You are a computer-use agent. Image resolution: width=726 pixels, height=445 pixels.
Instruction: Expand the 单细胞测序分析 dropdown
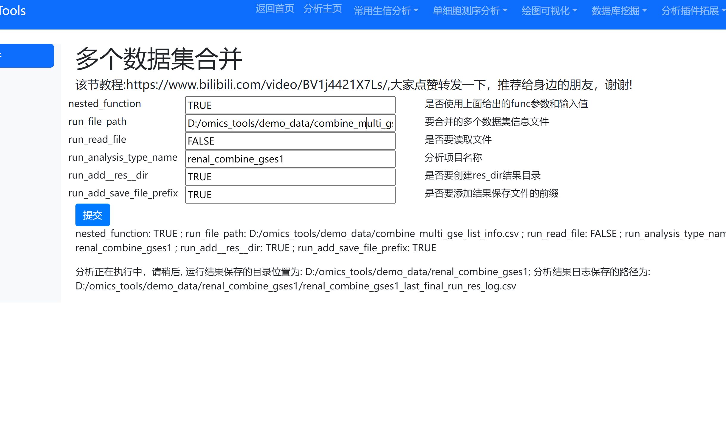point(470,11)
